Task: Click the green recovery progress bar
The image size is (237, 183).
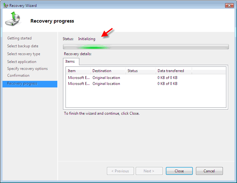Action: (146, 47)
